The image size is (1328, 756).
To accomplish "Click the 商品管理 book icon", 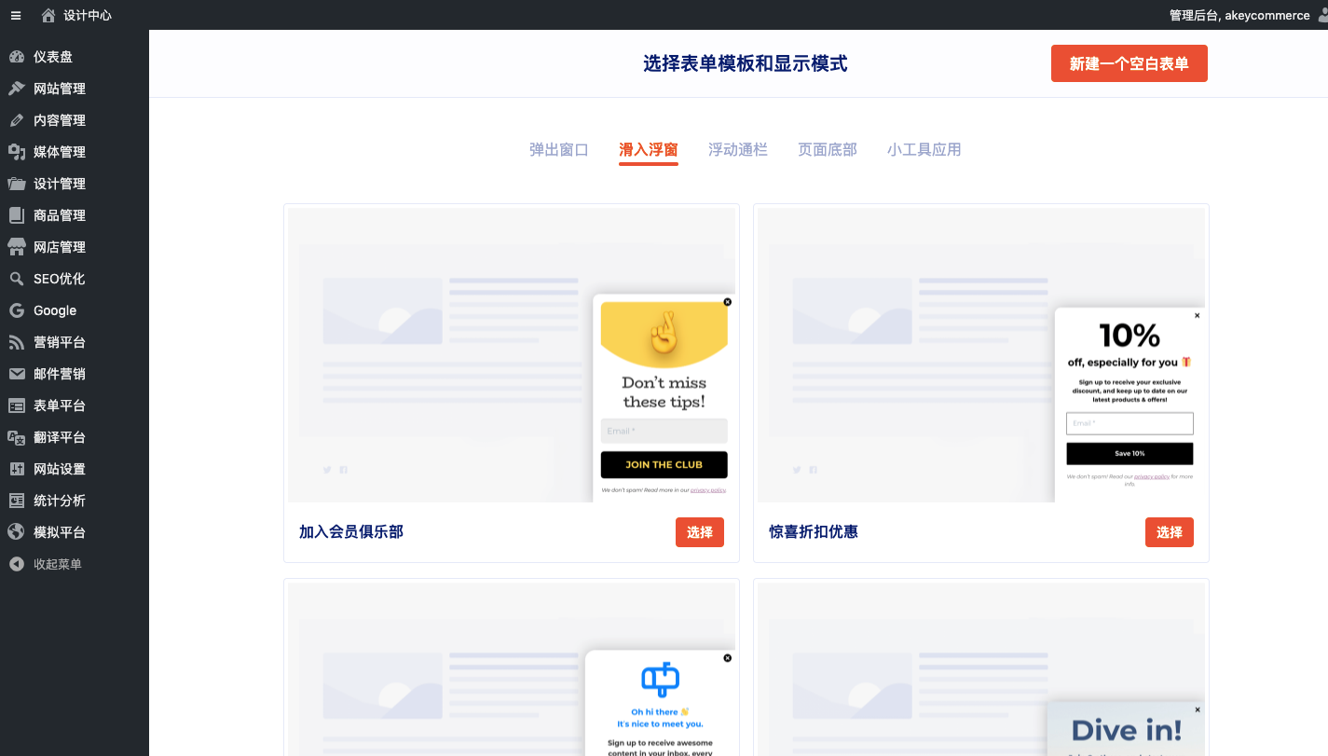I will [16, 215].
